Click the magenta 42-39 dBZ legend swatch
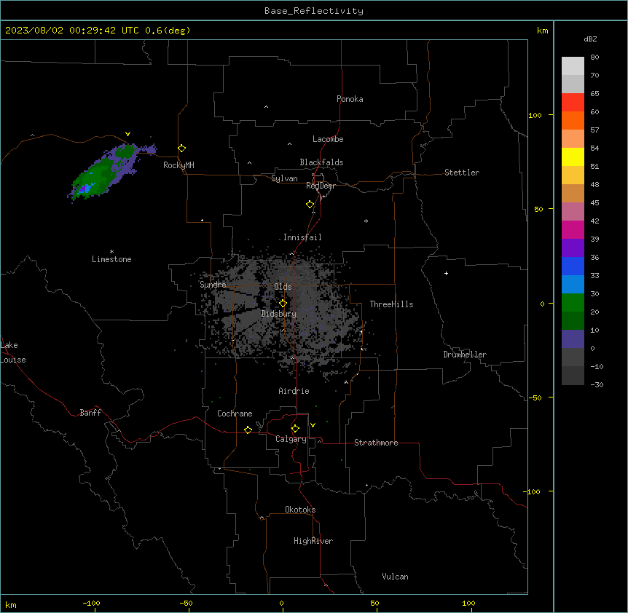 click(x=573, y=229)
